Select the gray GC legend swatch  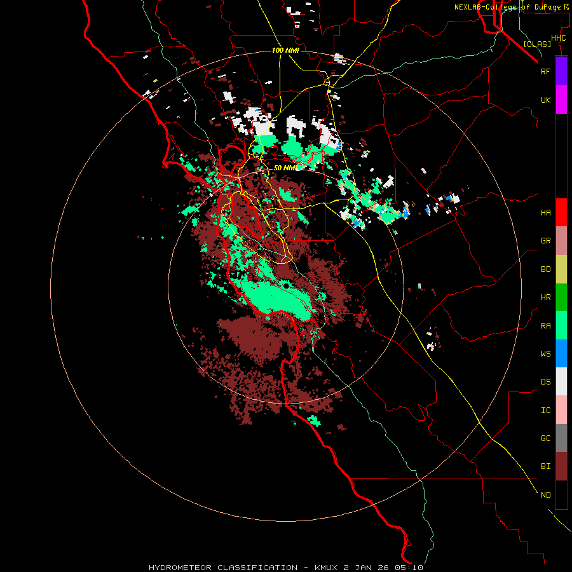point(561,438)
